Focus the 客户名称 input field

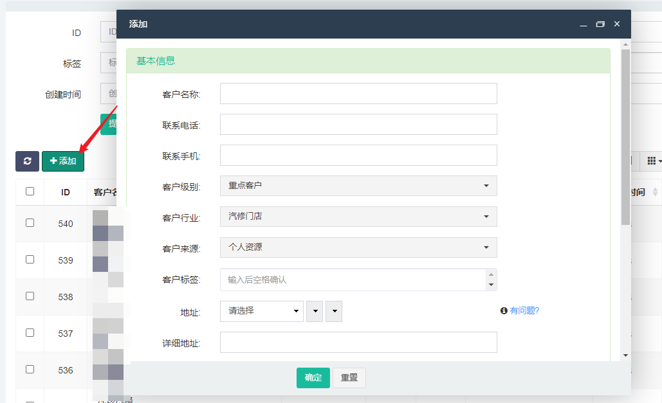(358, 93)
